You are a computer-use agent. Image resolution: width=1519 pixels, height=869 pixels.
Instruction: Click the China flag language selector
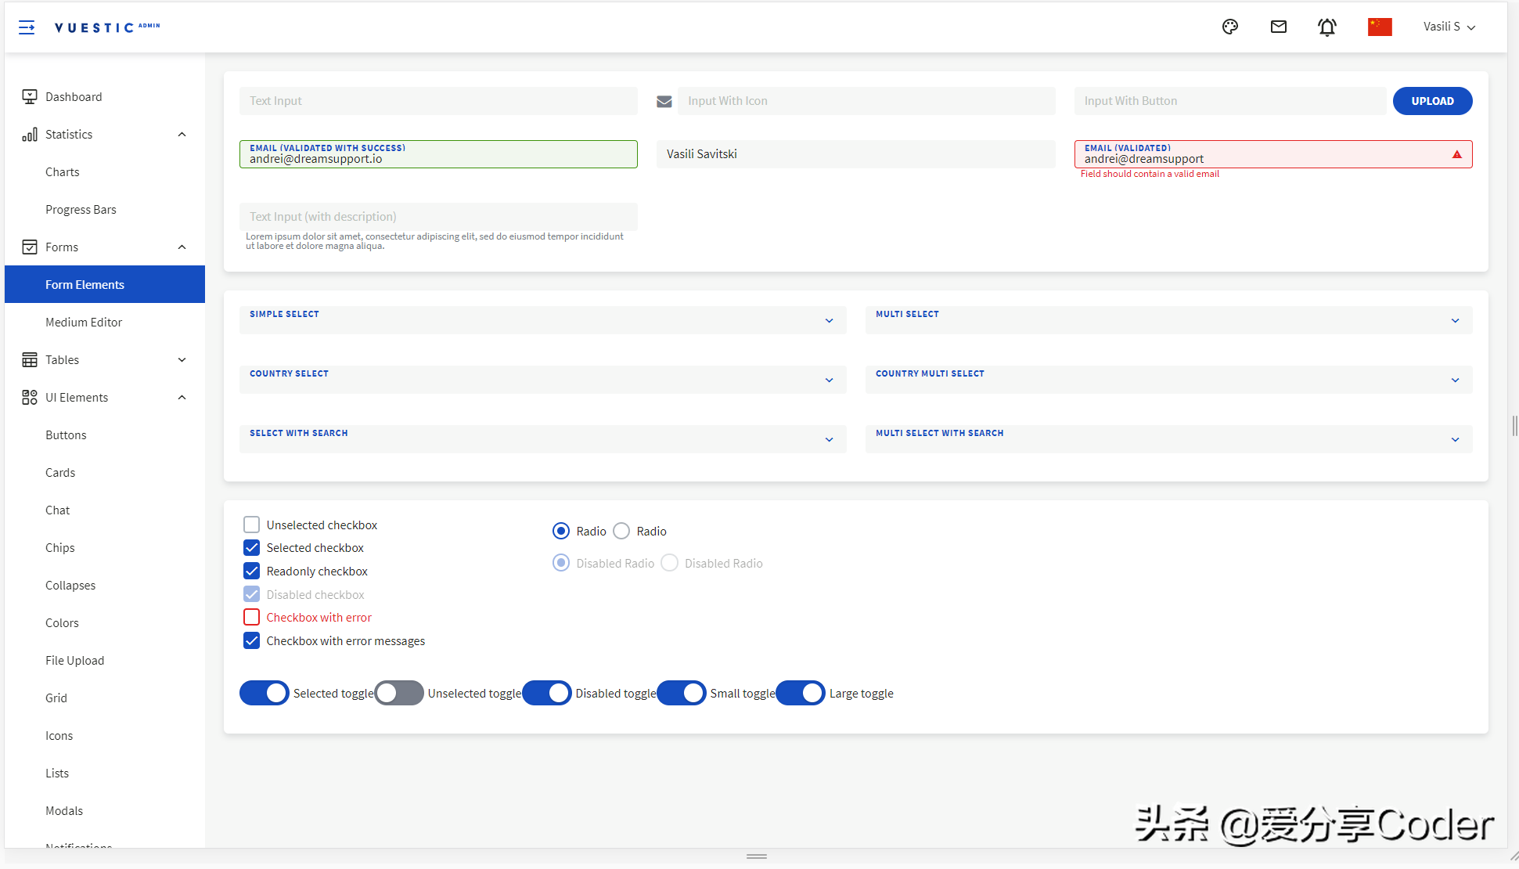click(x=1380, y=27)
